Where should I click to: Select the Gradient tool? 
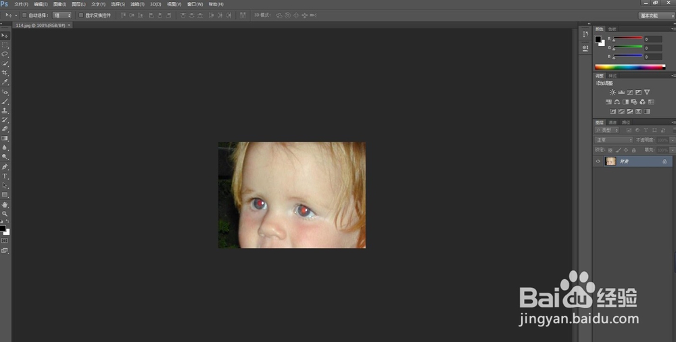(x=5, y=139)
